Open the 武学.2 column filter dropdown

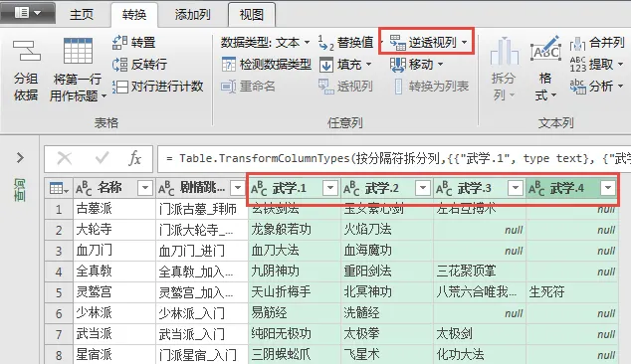click(423, 188)
